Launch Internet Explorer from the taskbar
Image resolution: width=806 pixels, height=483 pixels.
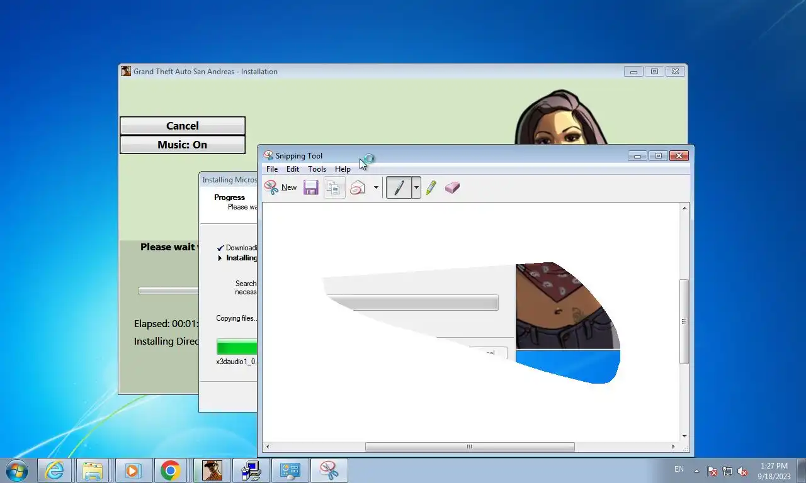[55, 470]
